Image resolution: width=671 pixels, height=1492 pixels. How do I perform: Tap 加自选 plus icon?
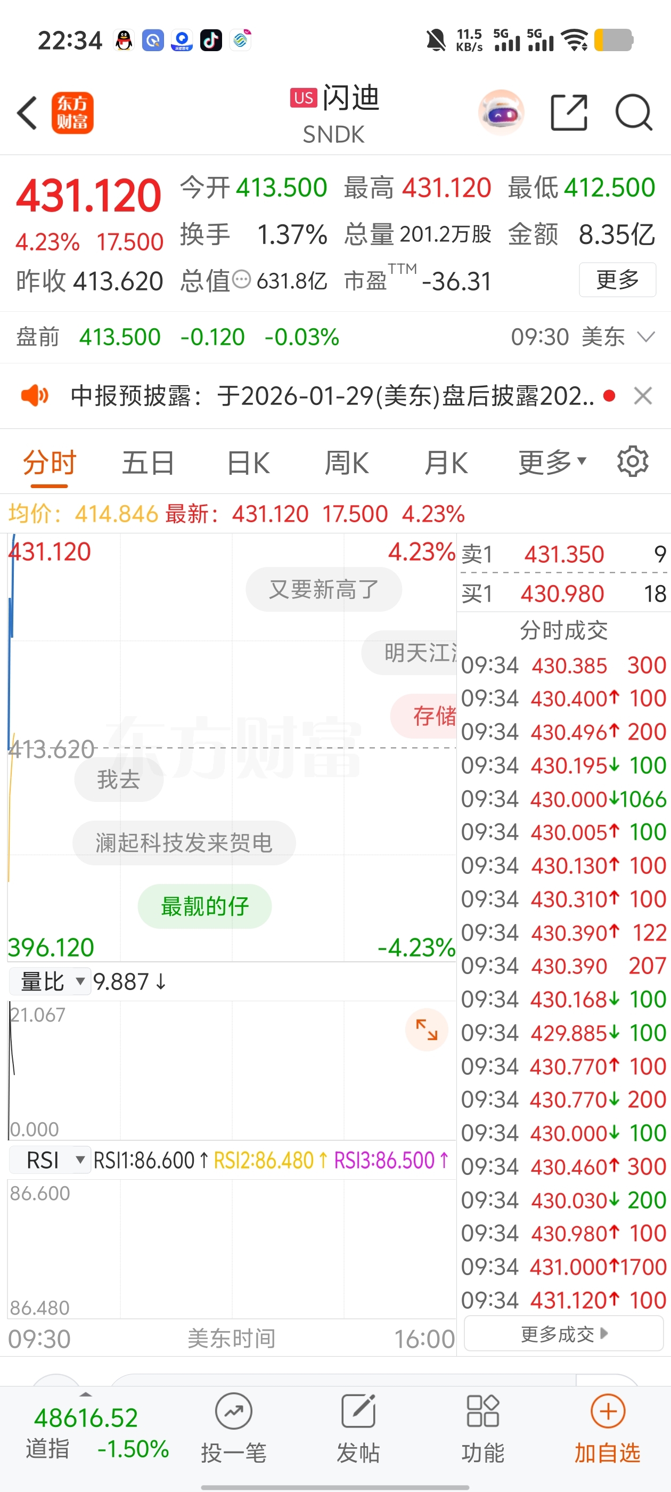[x=608, y=1411]
